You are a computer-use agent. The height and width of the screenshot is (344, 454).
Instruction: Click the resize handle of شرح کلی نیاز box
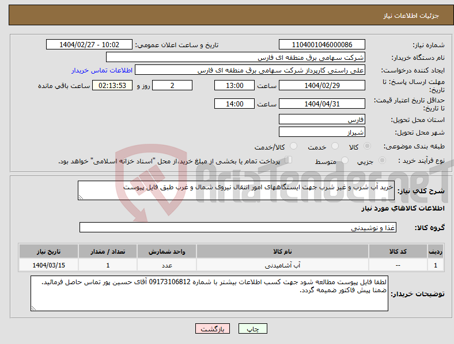click(81, 197)
